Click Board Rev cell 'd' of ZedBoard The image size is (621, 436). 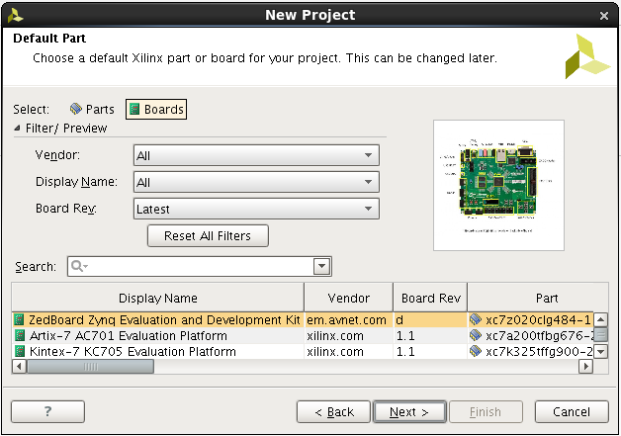pos(430,319)
